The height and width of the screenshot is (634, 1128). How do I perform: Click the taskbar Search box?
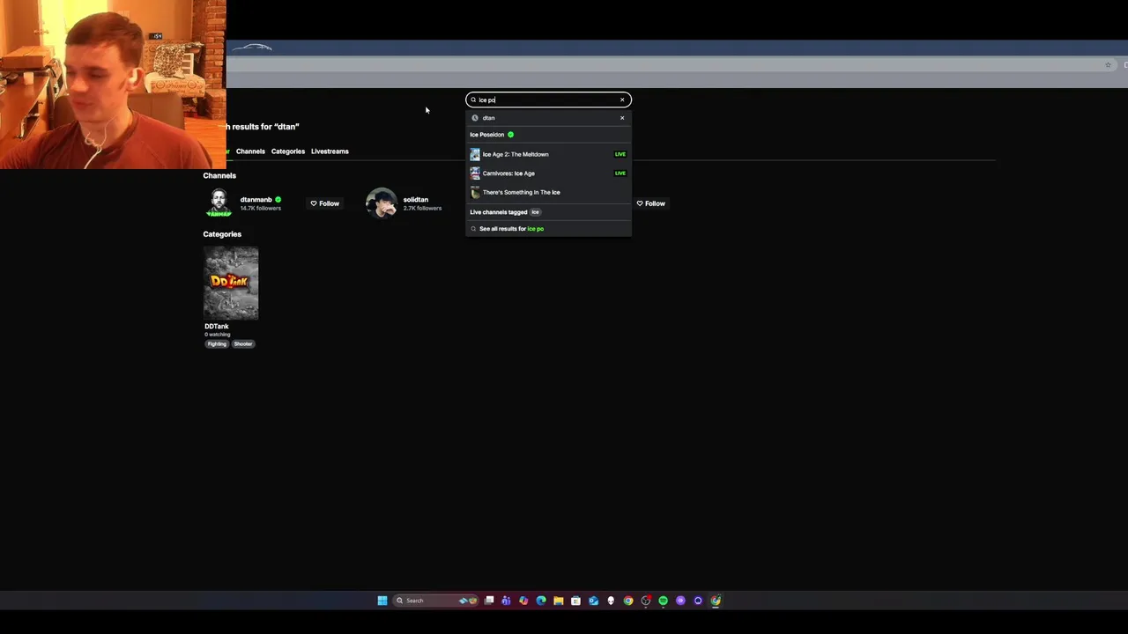(435, 601)
